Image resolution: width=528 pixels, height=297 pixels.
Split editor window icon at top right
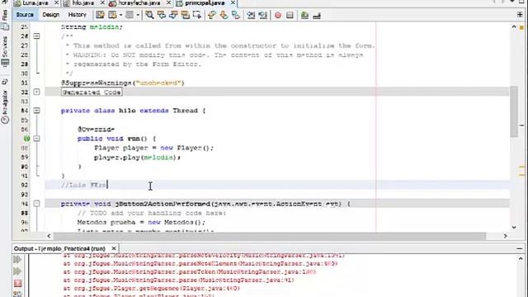point(520,15)
